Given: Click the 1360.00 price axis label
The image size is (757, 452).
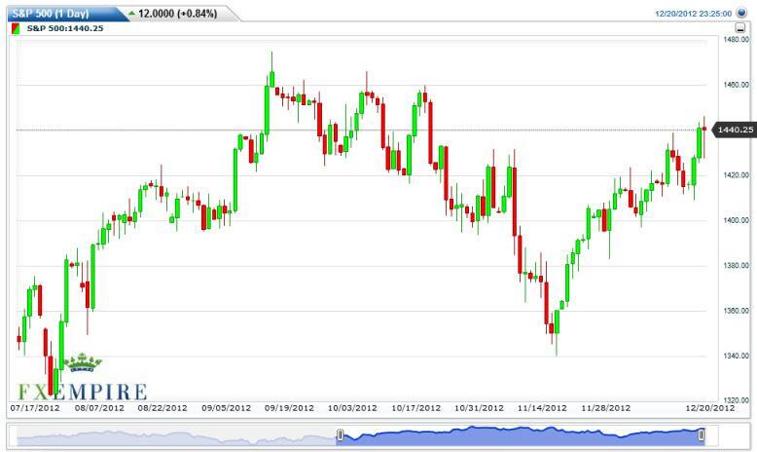Looking at the screenshot, I should [x=737, y=311].
